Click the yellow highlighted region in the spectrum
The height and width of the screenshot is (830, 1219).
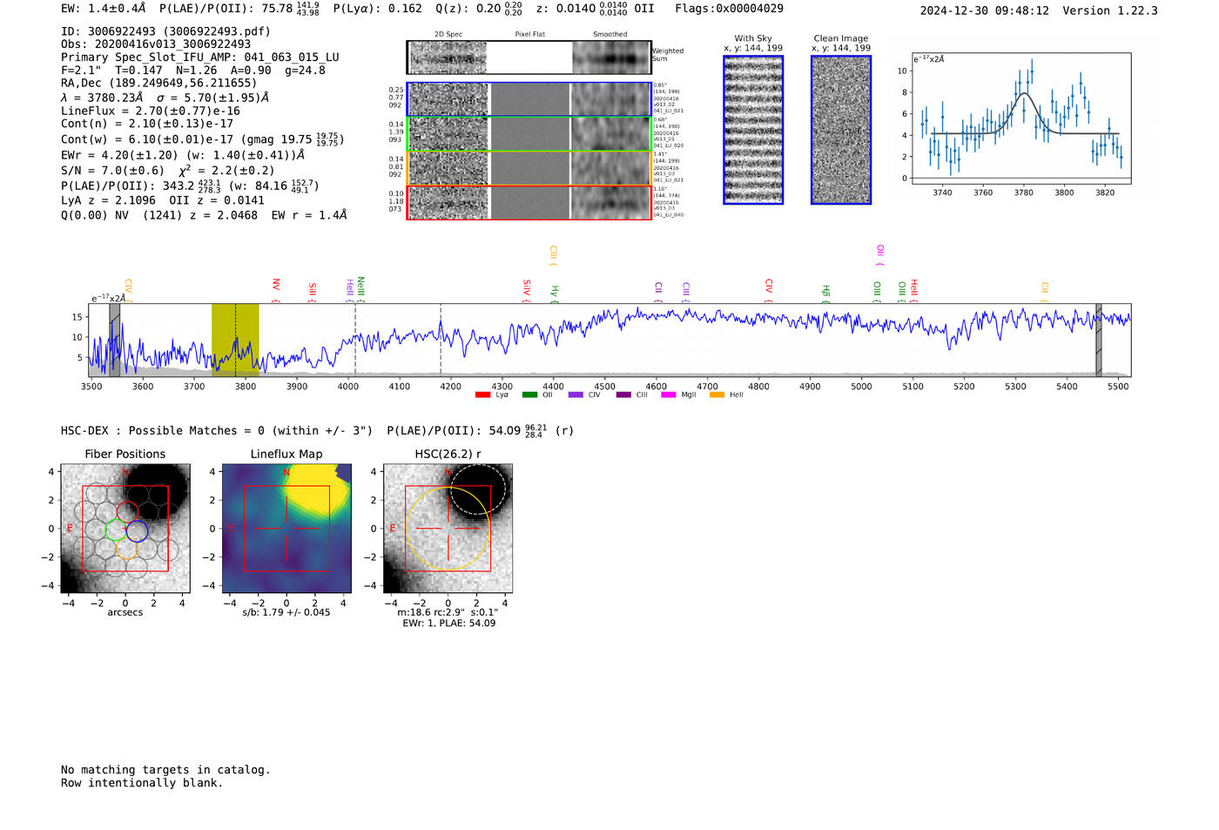pyautogui.click(x=235, y=340)
